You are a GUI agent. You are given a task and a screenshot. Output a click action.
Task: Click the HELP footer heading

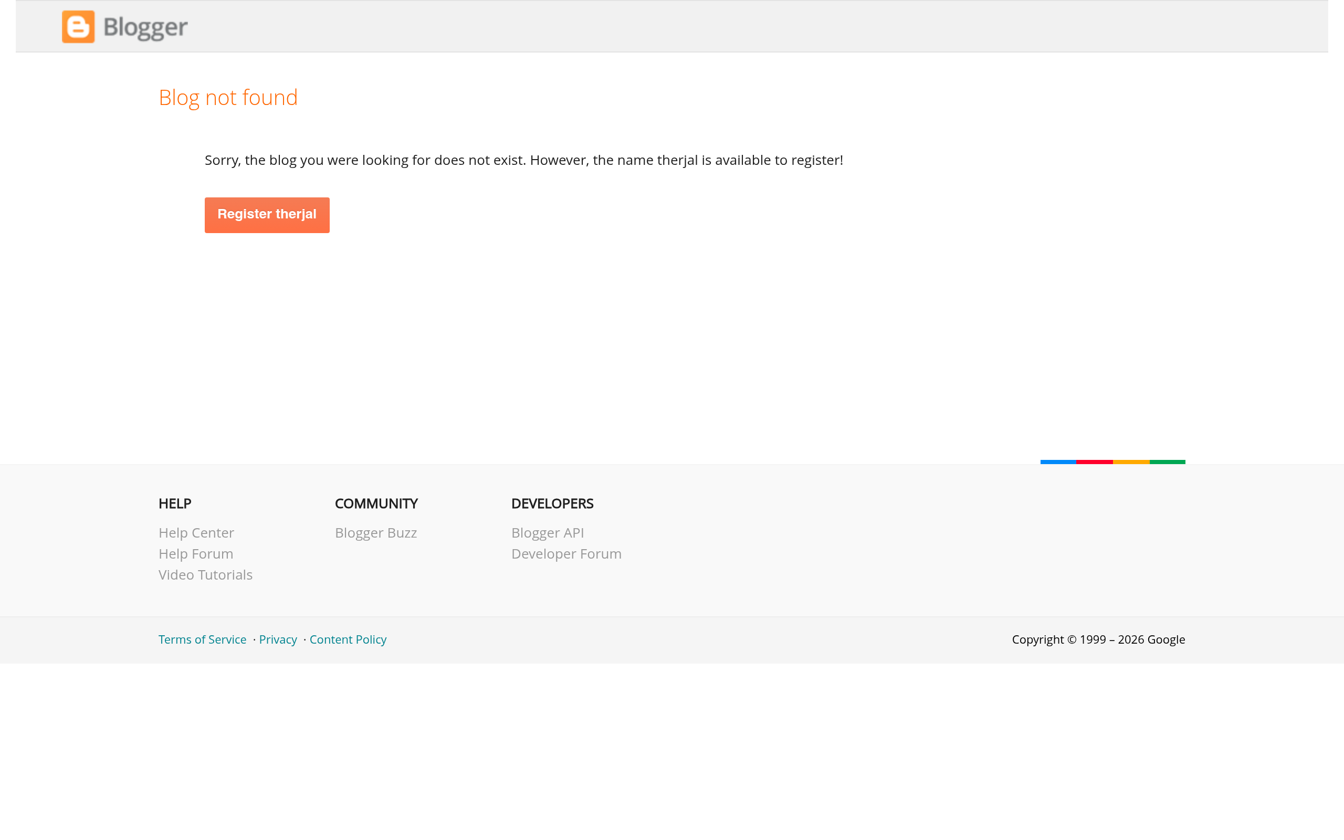click(x=175, y=504)
